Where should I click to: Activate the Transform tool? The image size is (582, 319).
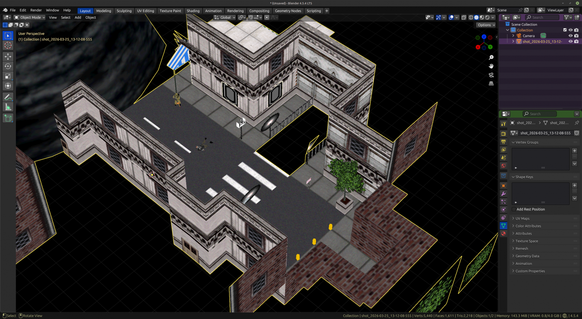coord(8,86)
